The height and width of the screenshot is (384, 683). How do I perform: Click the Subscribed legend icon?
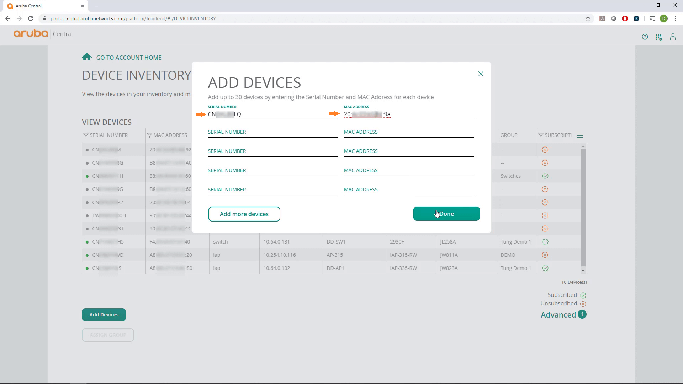[x=583, y=295]
